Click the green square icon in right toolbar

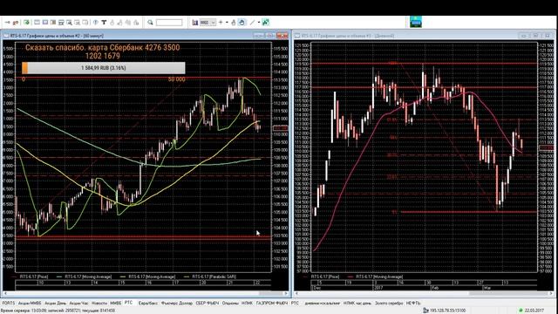(416, 22)
